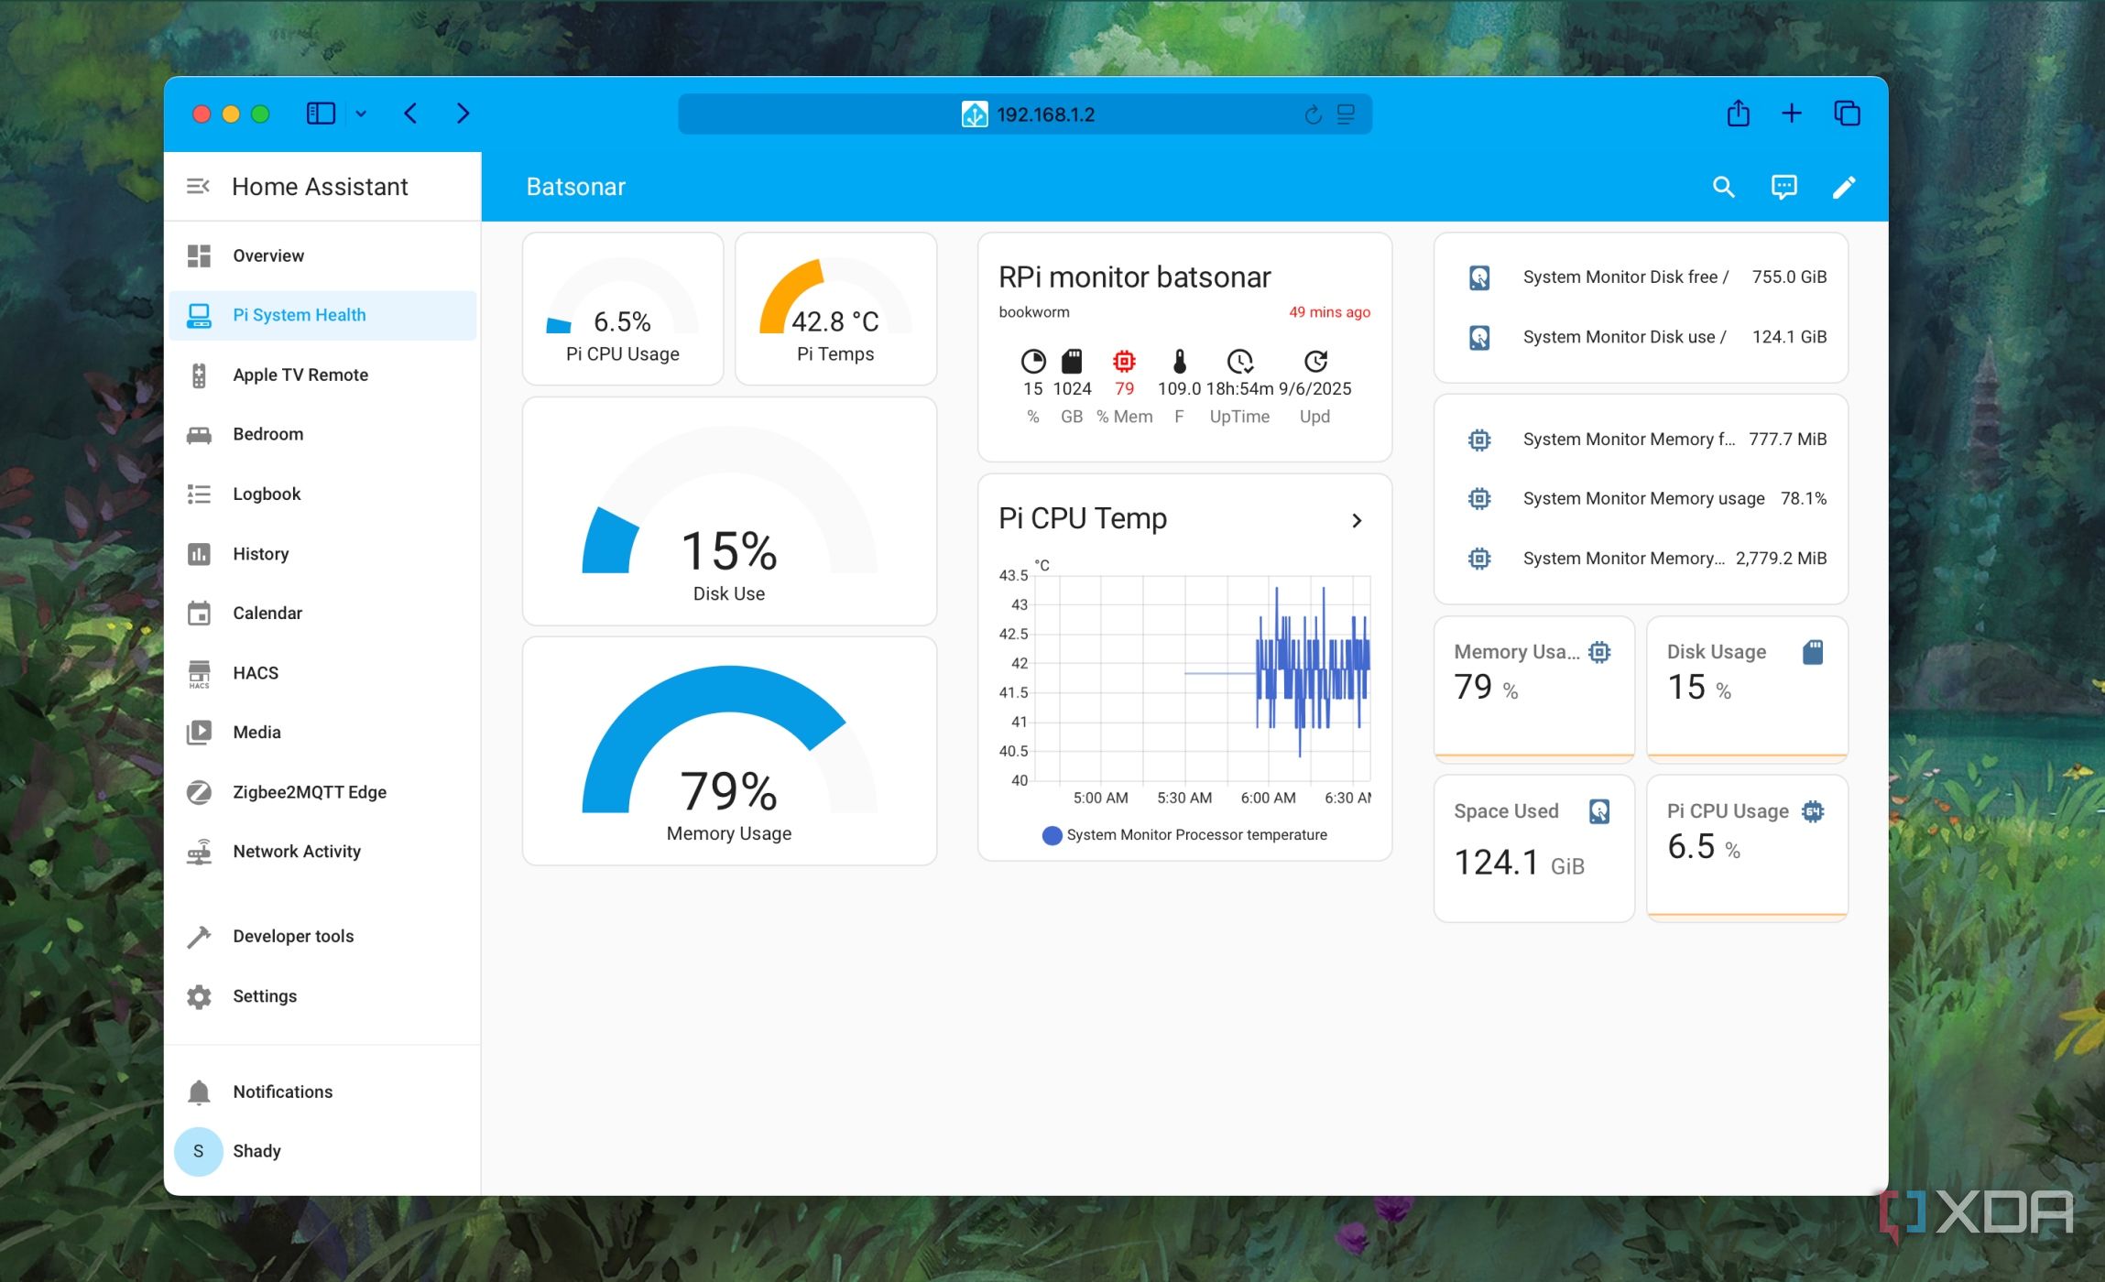The height and width of the screenshot is (1282, 2105).
Task: Click the Network Activity icon
Action: (x=199, y=852)
